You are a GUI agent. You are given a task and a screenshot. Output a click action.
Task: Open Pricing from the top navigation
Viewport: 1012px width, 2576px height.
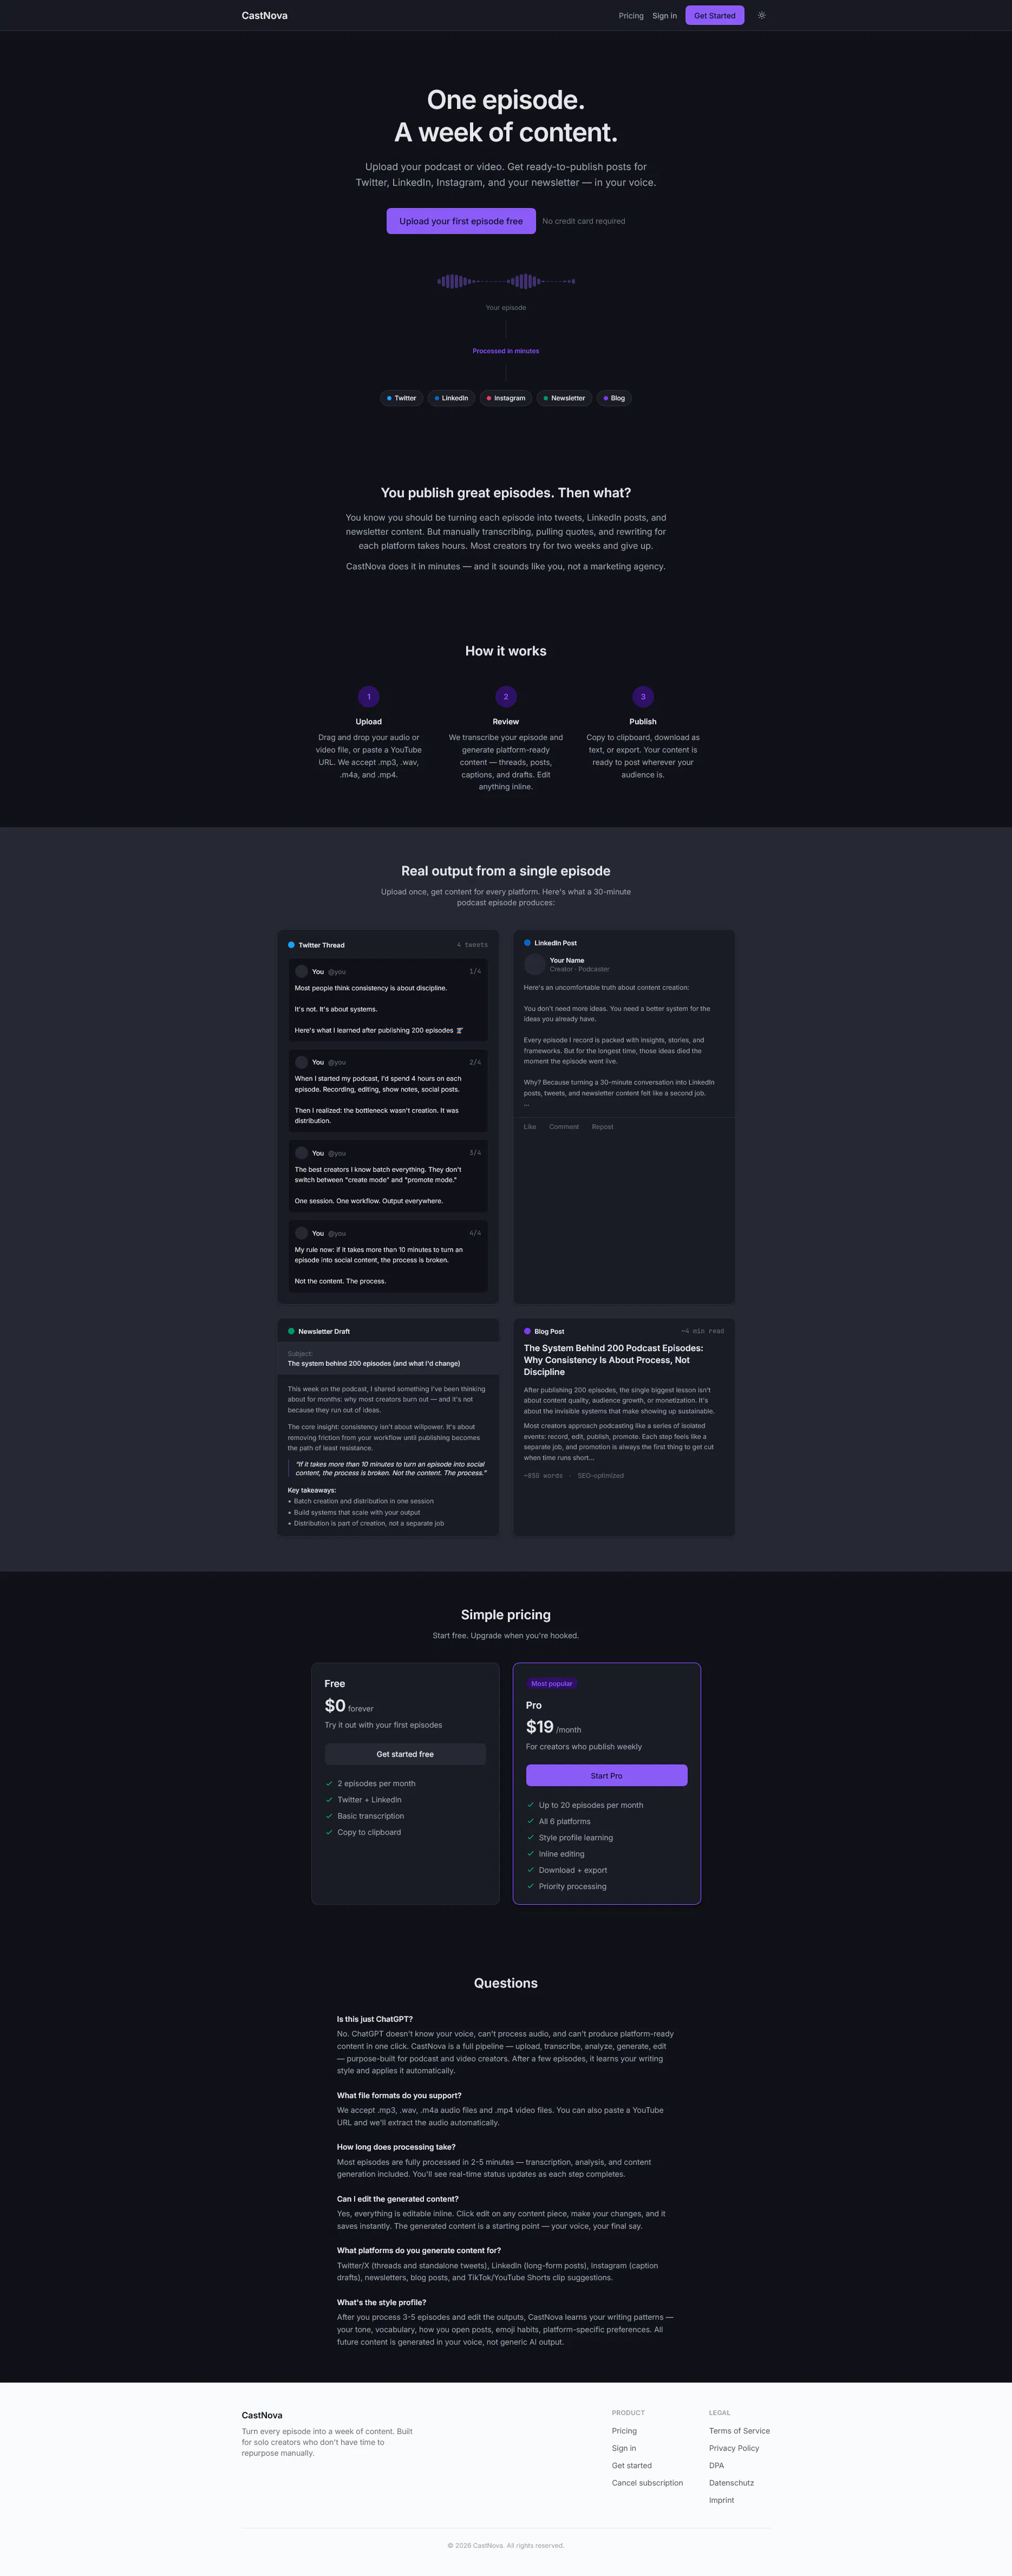pyautogui.click(x=631, y=16)
